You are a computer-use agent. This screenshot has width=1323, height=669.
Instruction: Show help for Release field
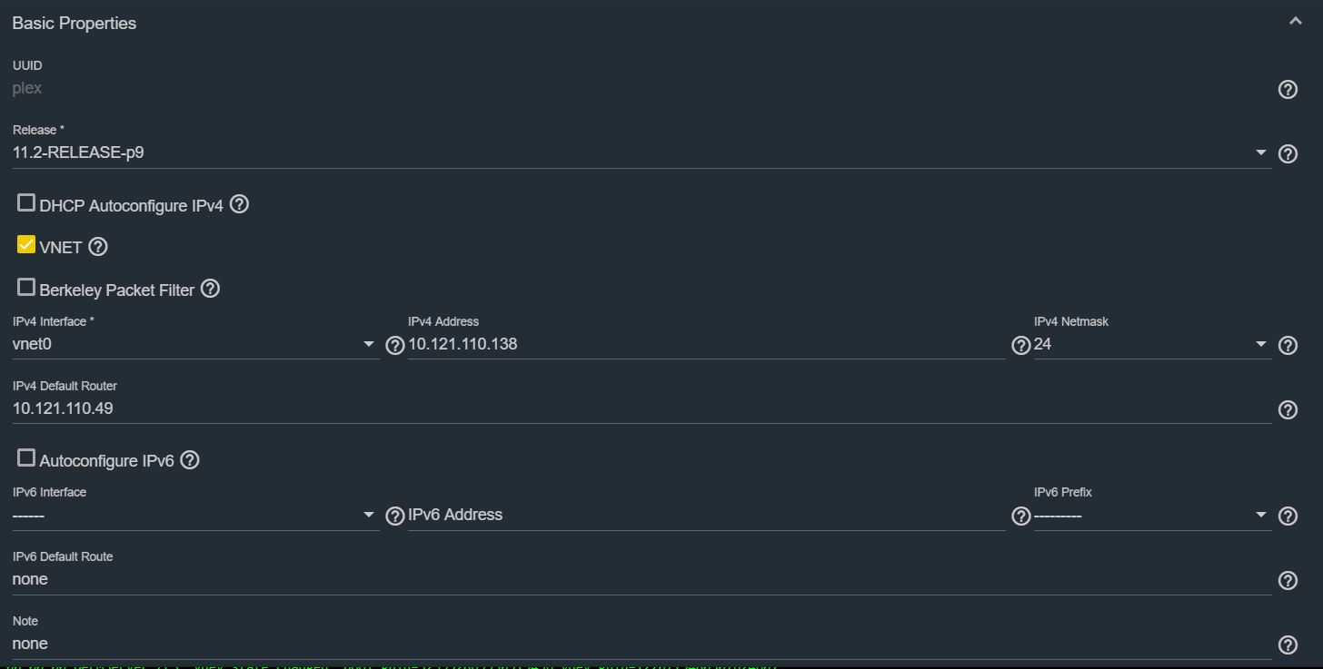click(x=1288, y=153)
